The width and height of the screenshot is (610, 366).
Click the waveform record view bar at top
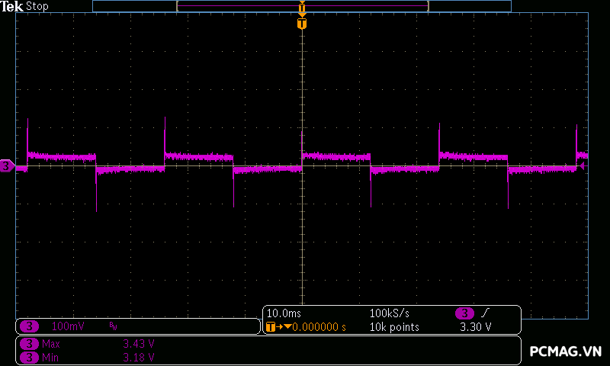pos(302,6)
